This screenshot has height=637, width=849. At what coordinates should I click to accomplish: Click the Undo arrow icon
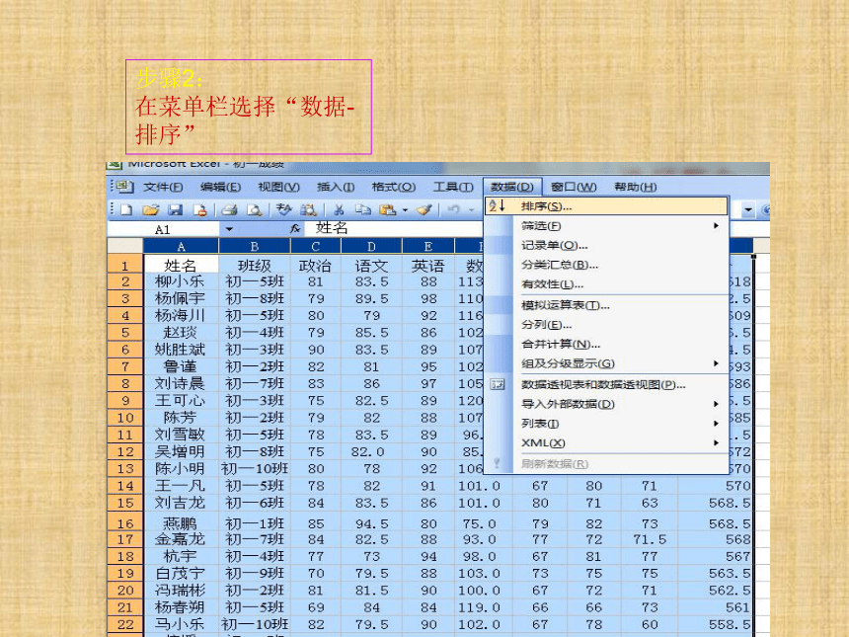[454, 209]
